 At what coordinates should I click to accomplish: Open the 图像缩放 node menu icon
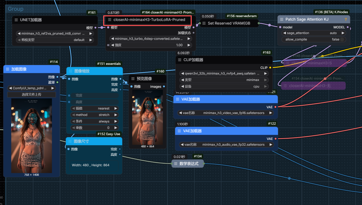(71, 71)
